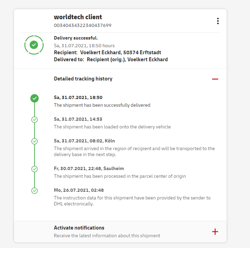
Task: Select the worldtech client shipment title
Action: coord(78,17)
